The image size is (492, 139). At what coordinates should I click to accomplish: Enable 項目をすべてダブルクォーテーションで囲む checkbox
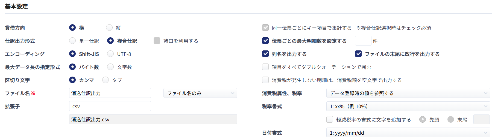pyautogui.click(x=265, y=67)
